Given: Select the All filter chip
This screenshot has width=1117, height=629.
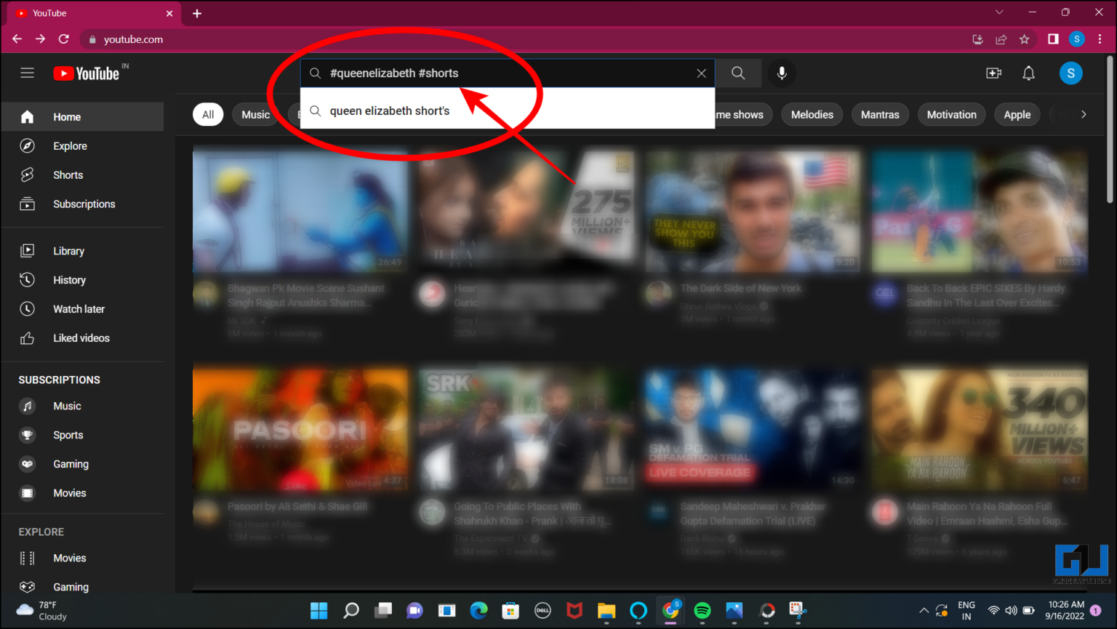Looking at the screenshot, I should (x=207, y=114).
